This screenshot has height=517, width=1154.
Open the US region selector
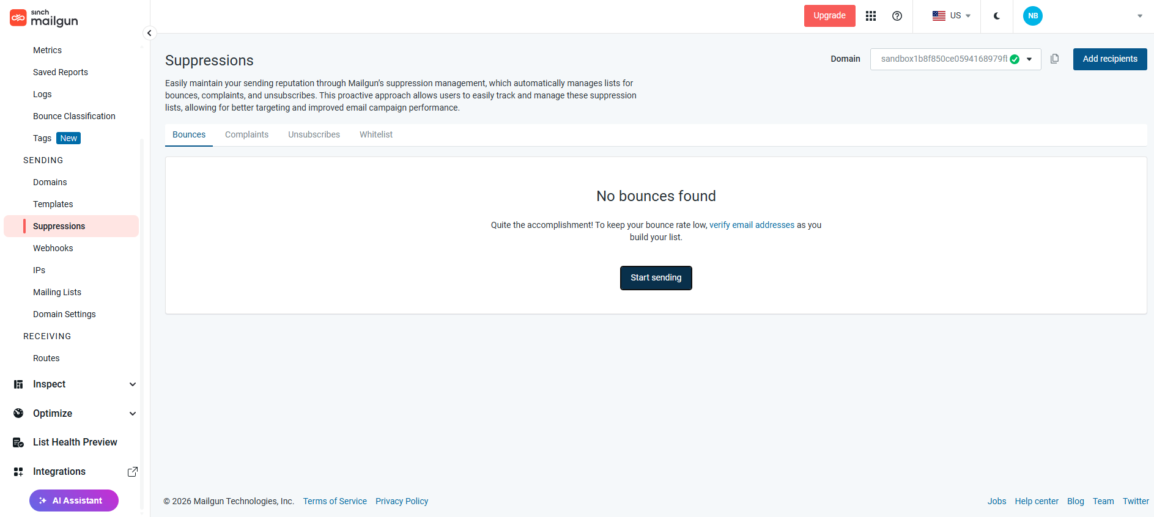pos(952,16)
